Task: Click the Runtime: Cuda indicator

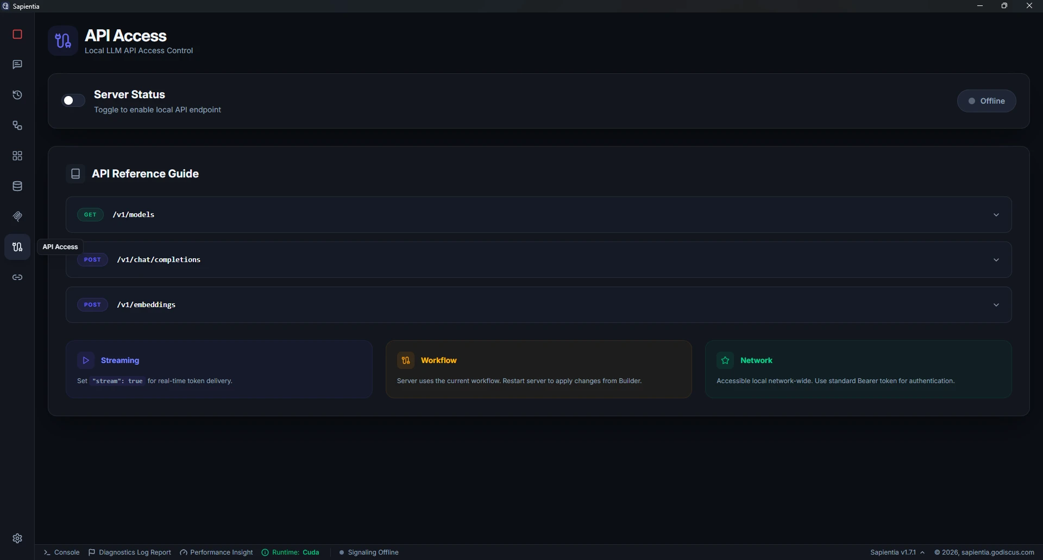Action: pos(291,552)
